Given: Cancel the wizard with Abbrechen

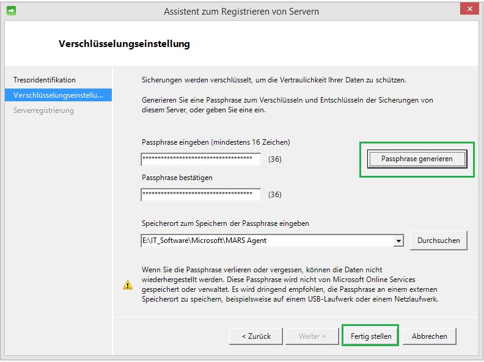Looking at the screenshot, I should [x=429, y=336].
